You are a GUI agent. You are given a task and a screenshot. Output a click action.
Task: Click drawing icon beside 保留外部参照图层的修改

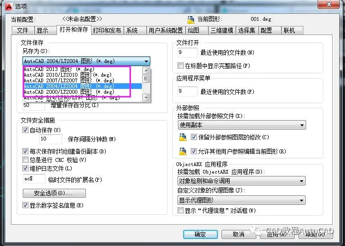pos(183,138)
